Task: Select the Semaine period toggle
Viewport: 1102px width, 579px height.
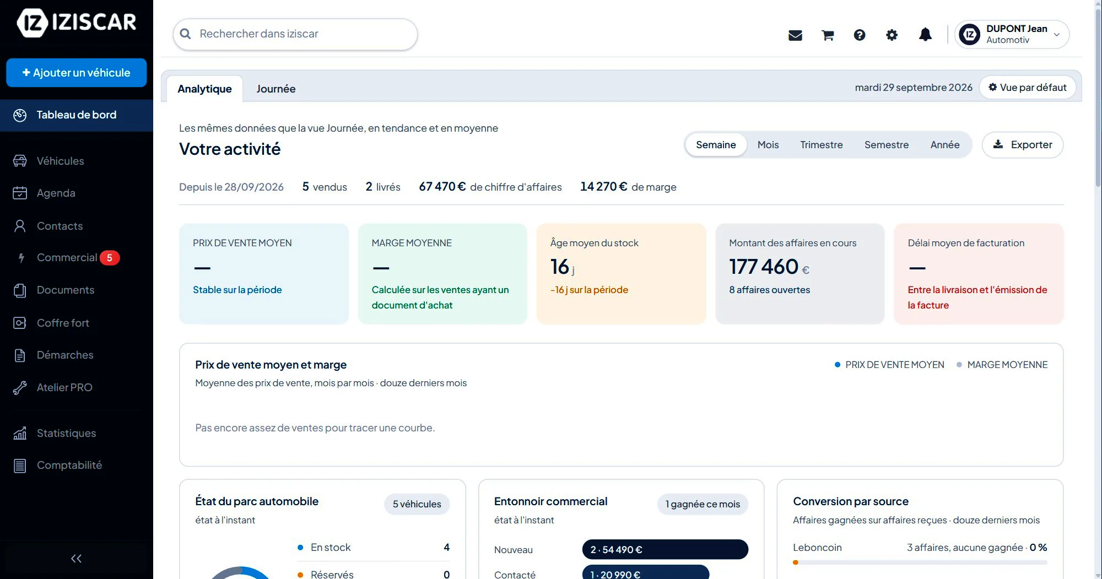Action: 716,145
